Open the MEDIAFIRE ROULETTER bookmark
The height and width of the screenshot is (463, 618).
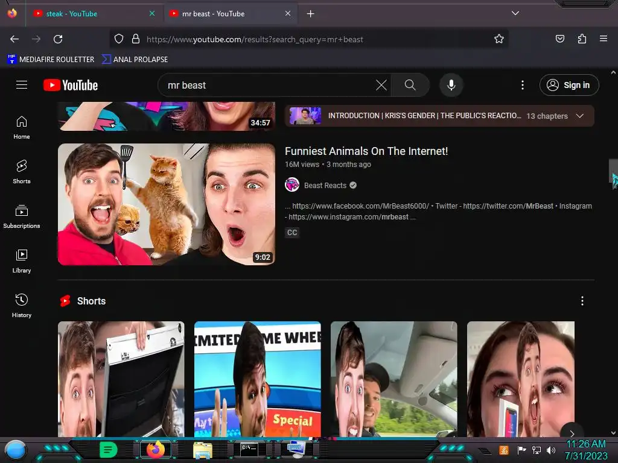point(51,60)
